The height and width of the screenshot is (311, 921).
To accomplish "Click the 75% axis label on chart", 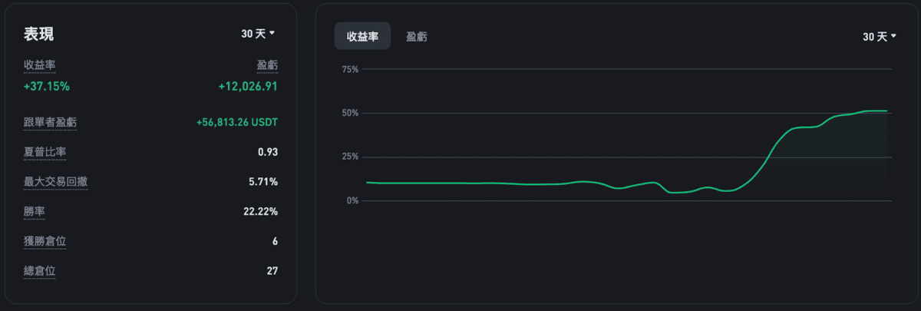I will [x=350, y=70].
